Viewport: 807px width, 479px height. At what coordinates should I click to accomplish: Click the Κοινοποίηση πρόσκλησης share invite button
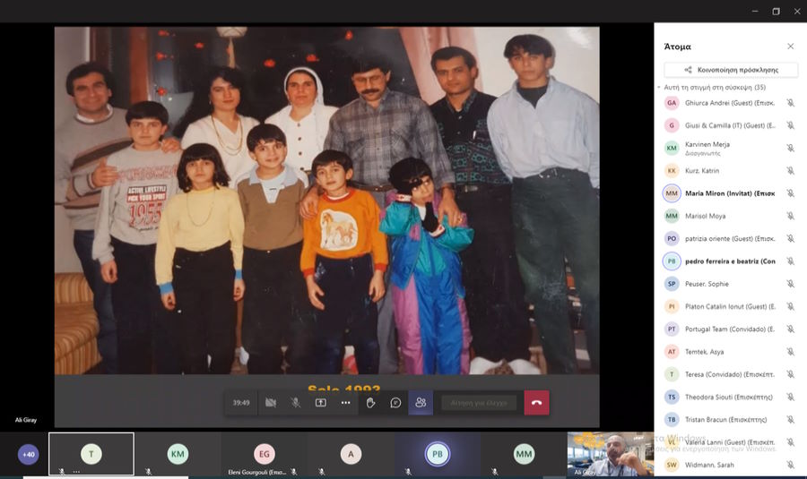coord(731,69)
